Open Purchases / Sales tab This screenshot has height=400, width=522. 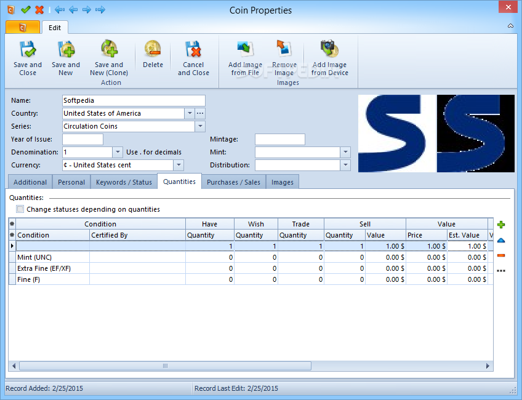pyautogui.click(x=233, y=182)
